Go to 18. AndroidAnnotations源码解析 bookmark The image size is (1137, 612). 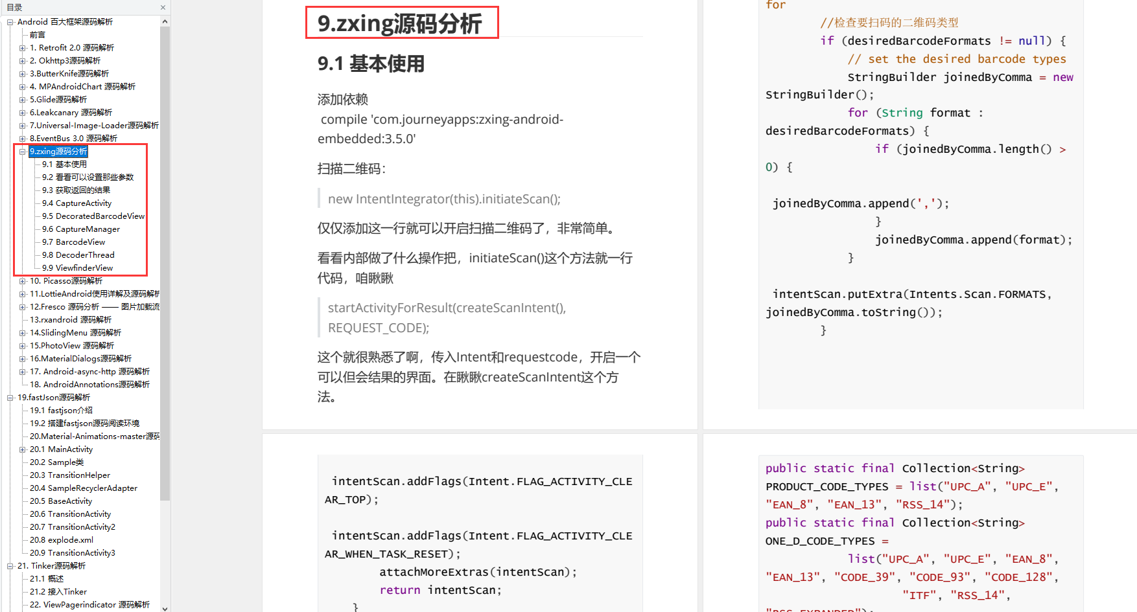tap(90, 385)
